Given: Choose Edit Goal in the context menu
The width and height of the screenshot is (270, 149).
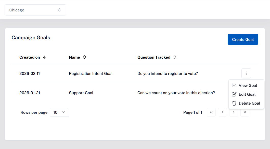Looking at the screenshot, I should tap(247, 94).
